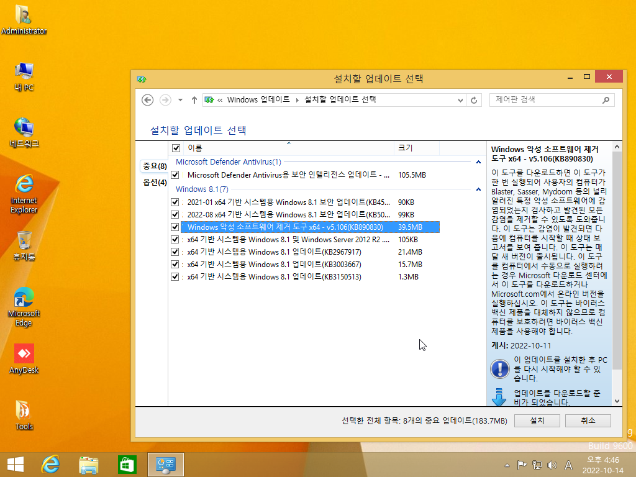636x477 pixels.
Task: Launch Microsoft Edge desktop shortcut
Action: coord(24,307)
